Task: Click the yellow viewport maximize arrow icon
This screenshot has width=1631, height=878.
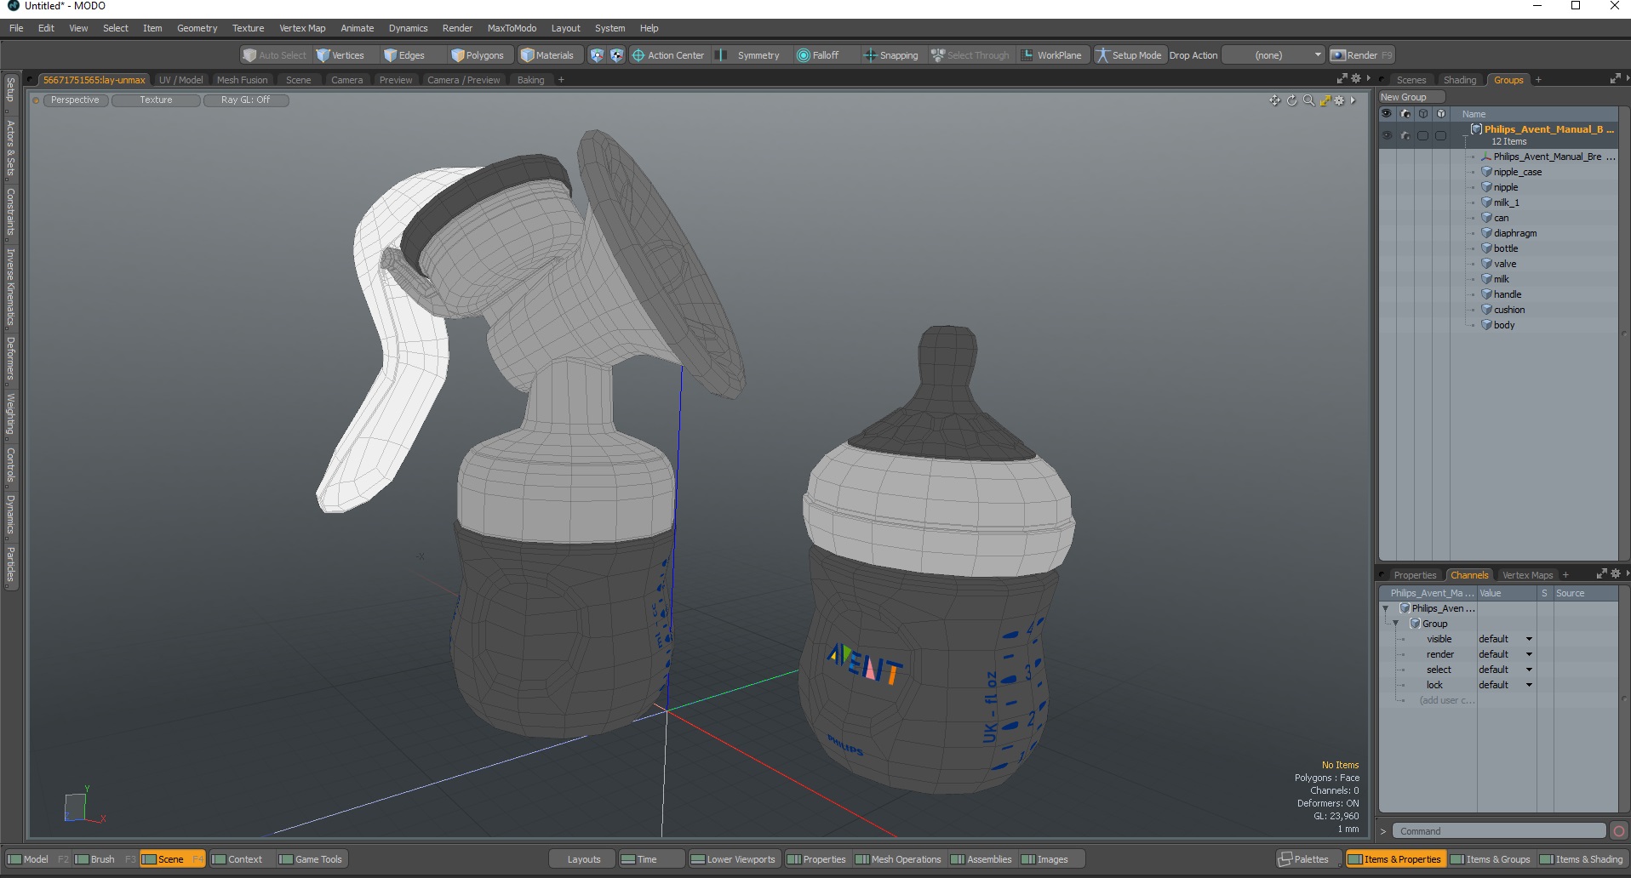Action: [1325, 100]
